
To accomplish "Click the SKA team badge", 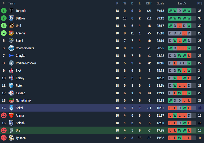I will coord(11,71).
